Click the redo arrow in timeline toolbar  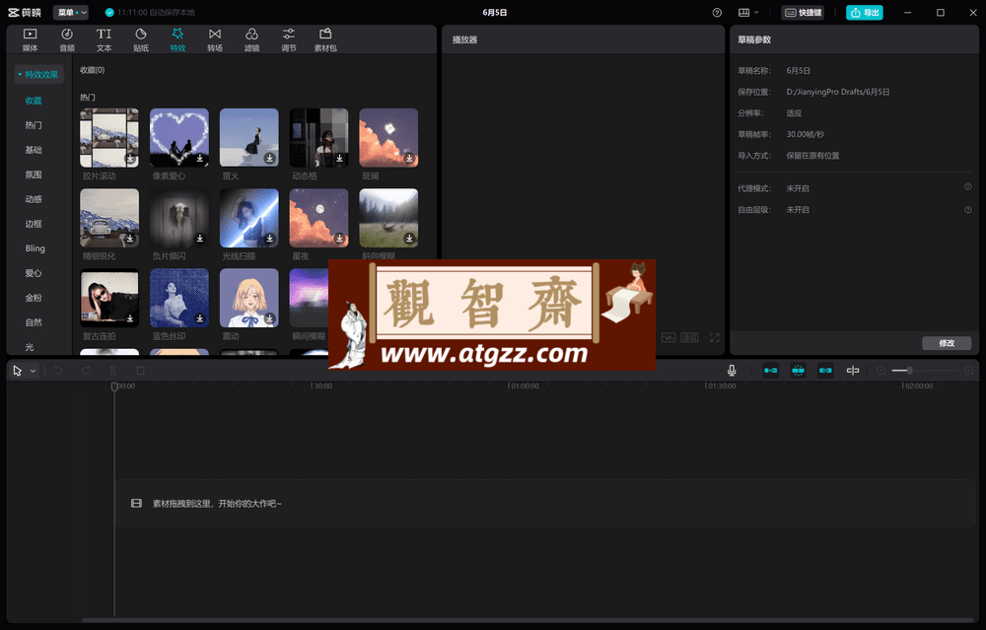86,371
